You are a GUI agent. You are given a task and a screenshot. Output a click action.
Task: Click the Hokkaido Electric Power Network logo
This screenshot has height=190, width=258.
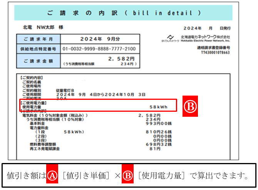[170, 39]
